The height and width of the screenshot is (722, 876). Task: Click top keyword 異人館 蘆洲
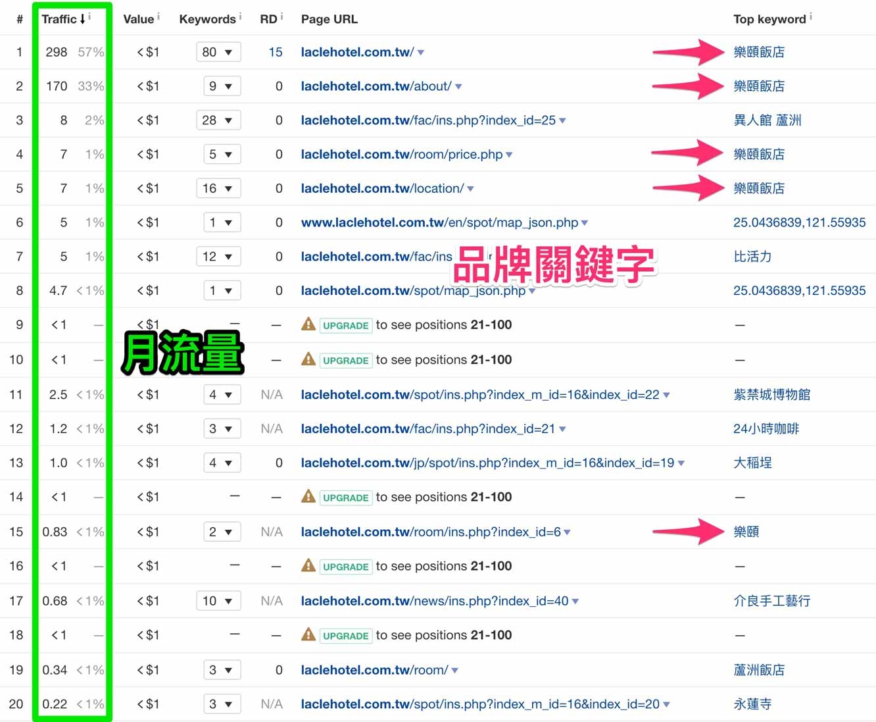coord(767,120)
